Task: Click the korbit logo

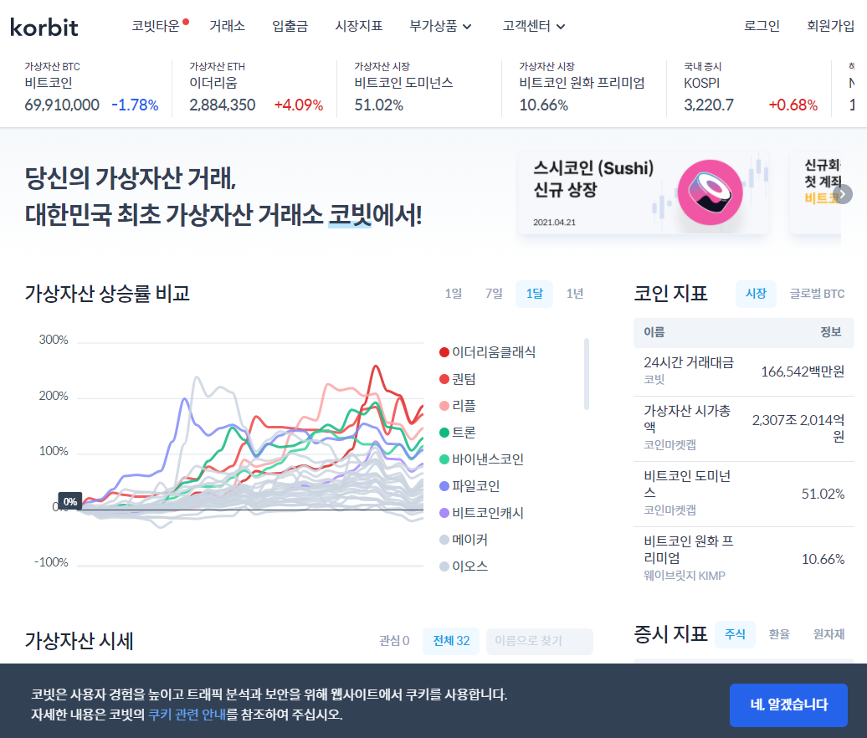Action: [44, 27]
